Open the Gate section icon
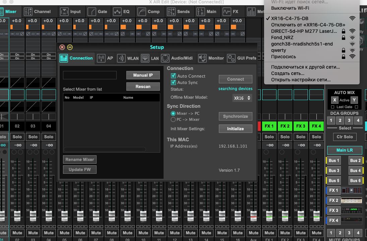 point(92,12)
